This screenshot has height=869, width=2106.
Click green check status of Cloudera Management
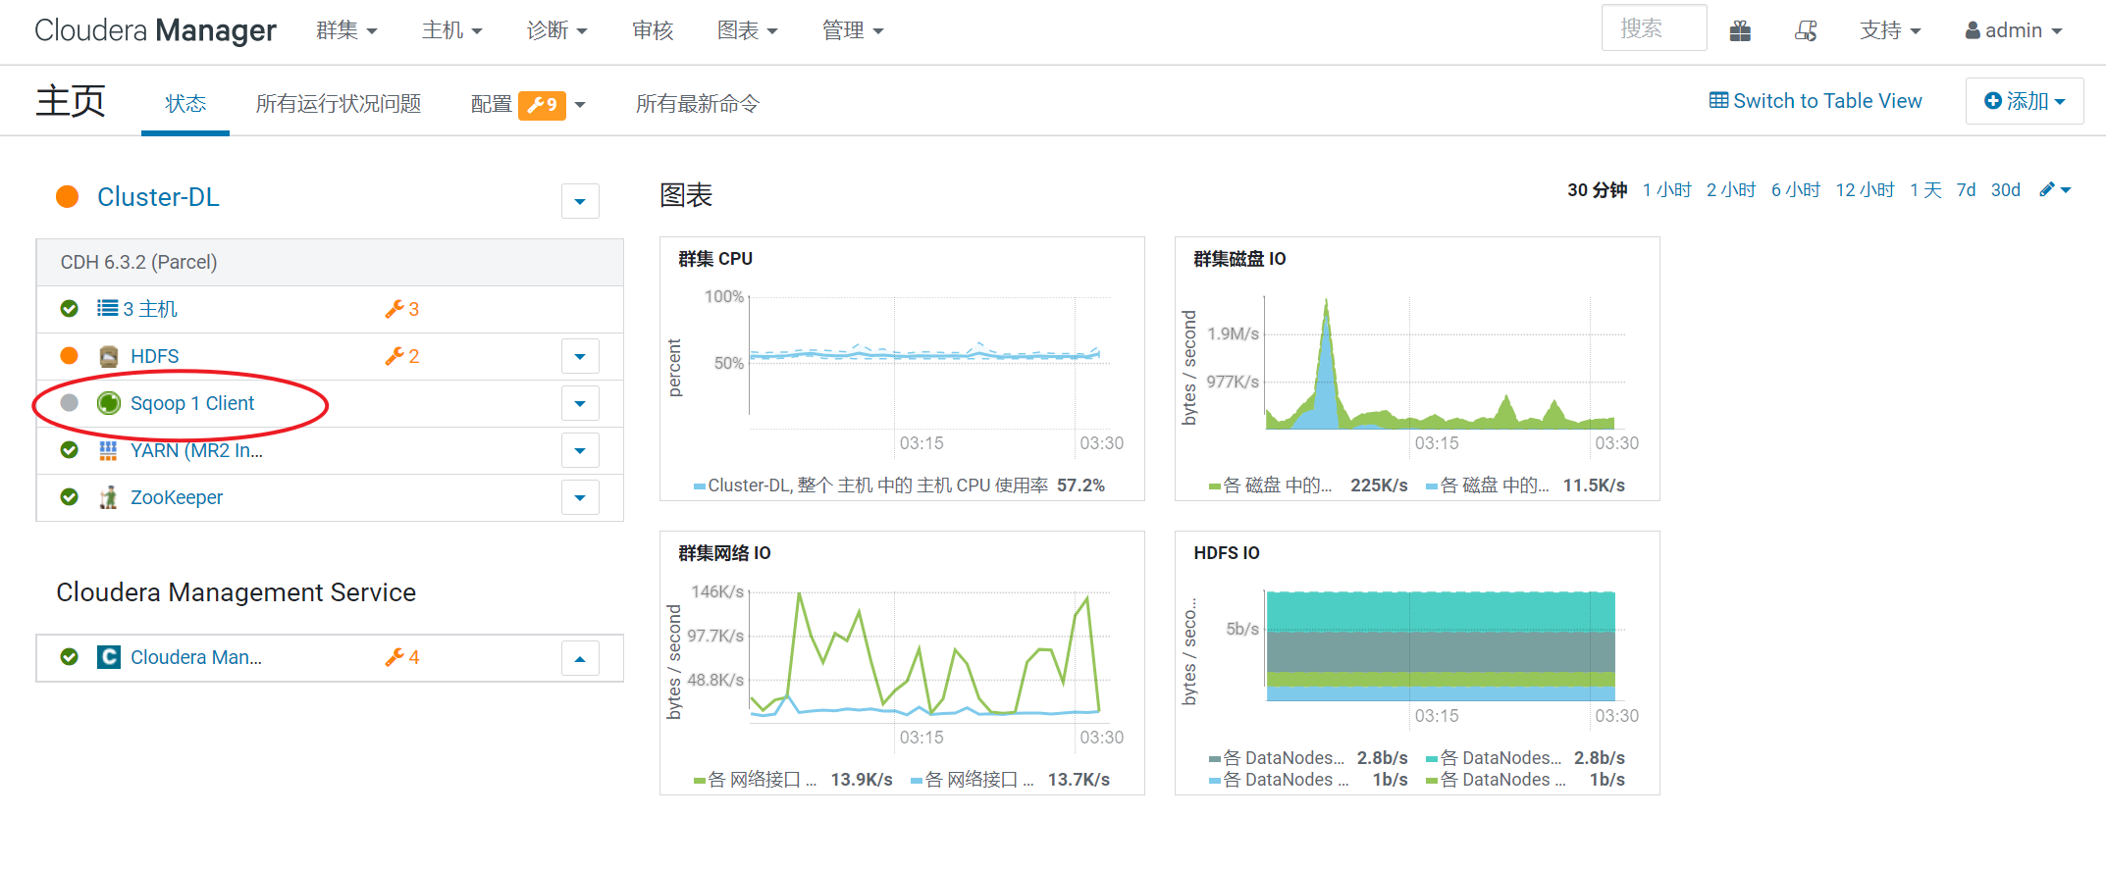pyautogui.click(x=69, y=657)
